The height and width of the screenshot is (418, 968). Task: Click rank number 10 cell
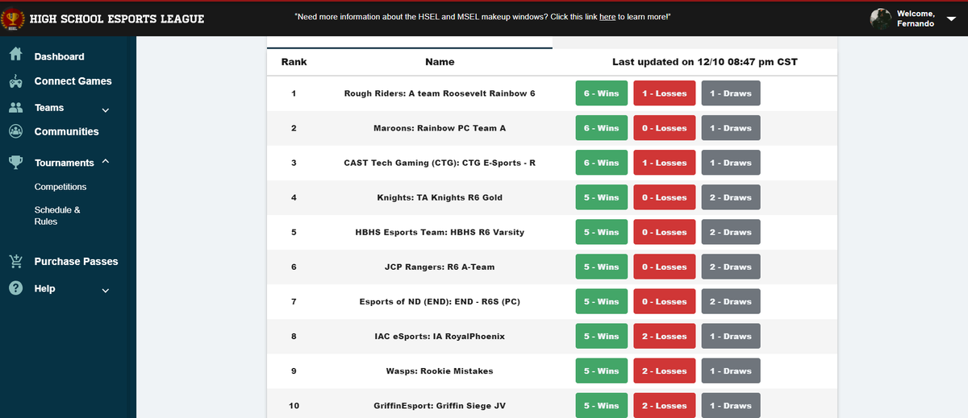294,405
